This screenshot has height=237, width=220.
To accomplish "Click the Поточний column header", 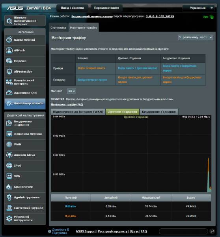I will pyautogui.click(x=71, y=198).
